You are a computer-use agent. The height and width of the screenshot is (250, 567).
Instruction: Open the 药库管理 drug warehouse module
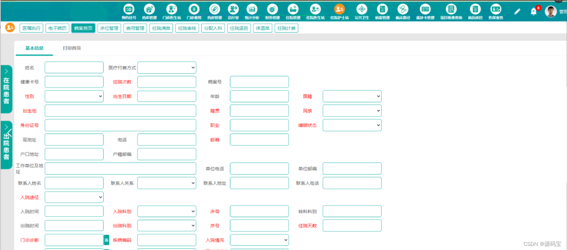[149, 11]
